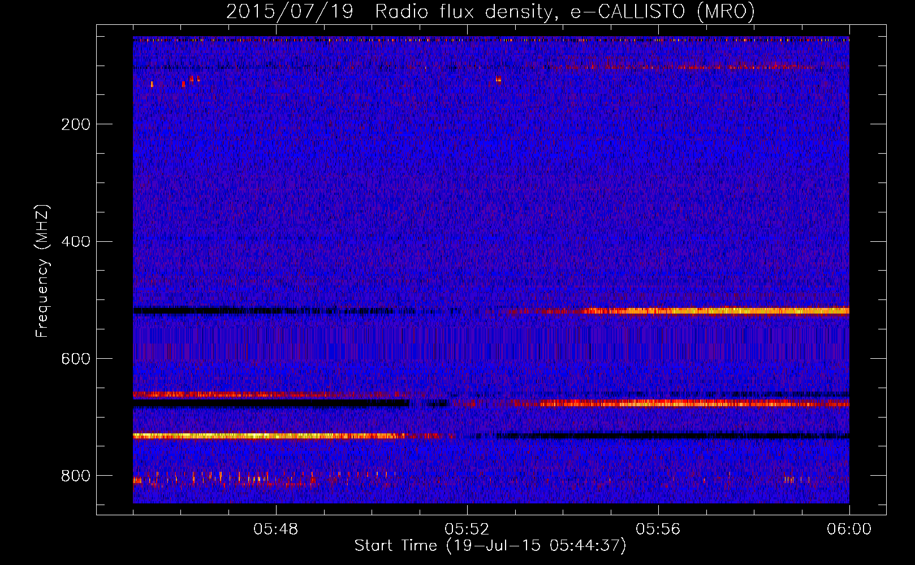Click the bright yellow band near 520 MHz

coord(715,311)
